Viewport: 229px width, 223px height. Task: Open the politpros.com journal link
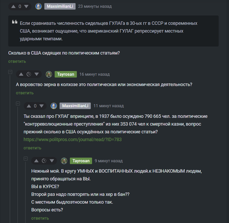(73, 140)
